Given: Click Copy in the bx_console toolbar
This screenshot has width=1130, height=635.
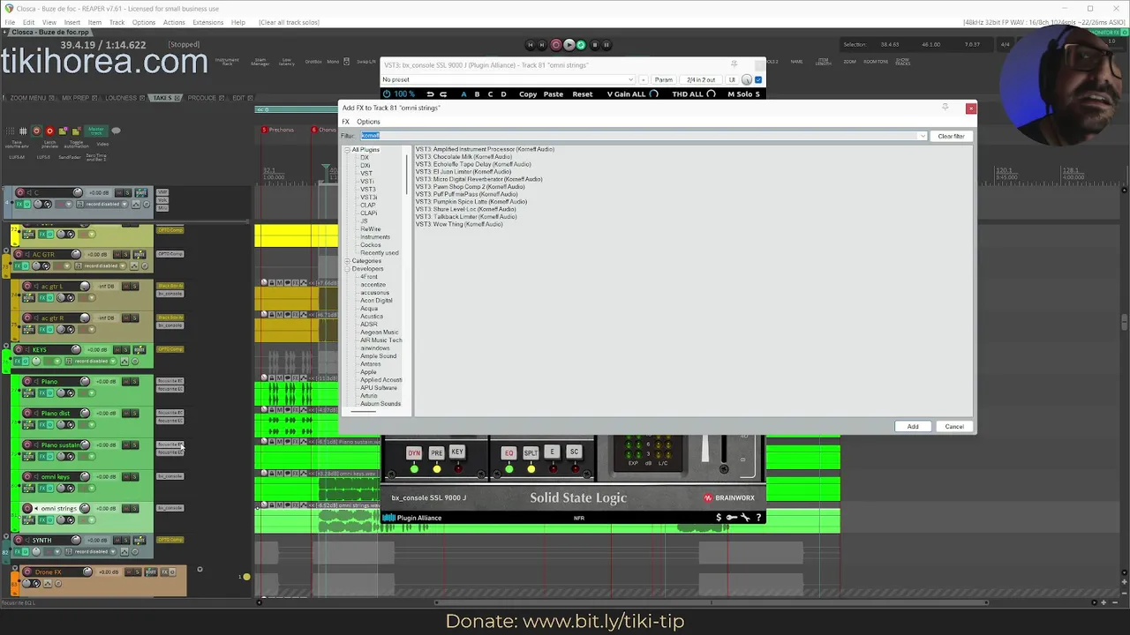Looking at the screenshot, I should (x=528, y=93).
